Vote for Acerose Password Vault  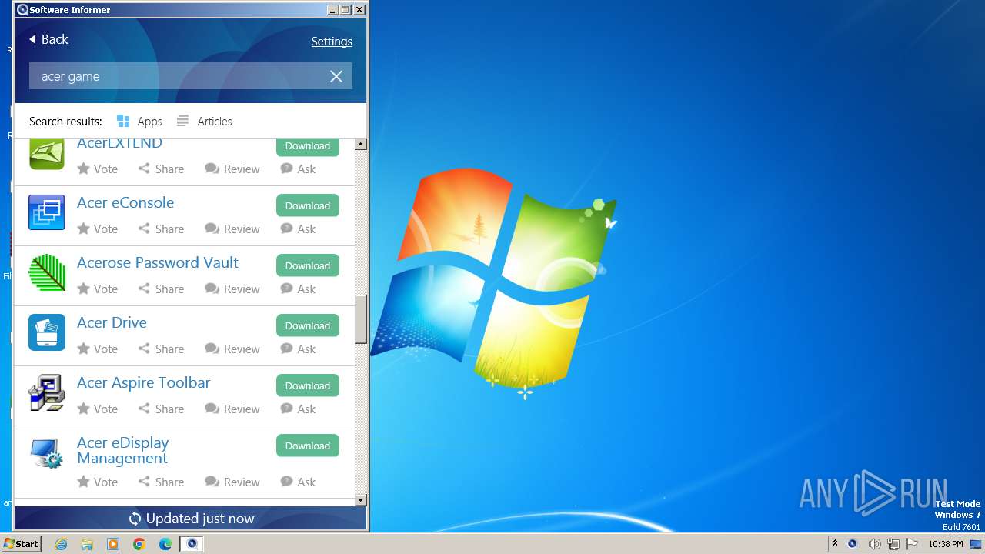(x=97, y=289)
